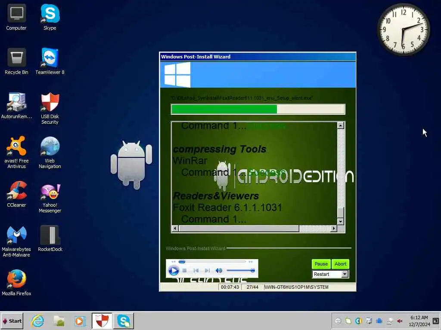Click the Windows Post-Install Wizard title bar
Image resolution: width=441 pixels, height=330 pixels.
pos(258,57)
